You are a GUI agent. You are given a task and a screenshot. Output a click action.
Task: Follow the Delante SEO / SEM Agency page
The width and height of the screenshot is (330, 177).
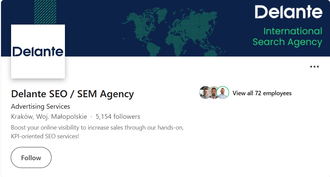tap(31, 157)
